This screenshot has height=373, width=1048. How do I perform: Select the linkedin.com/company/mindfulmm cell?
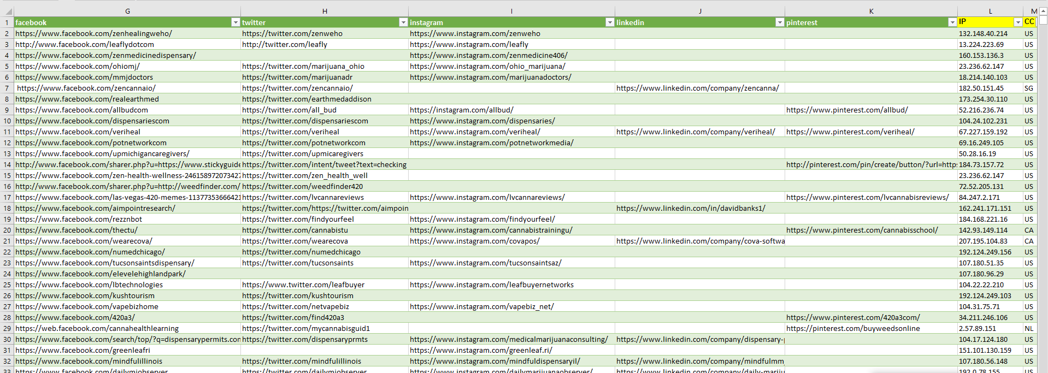point(700,361)
